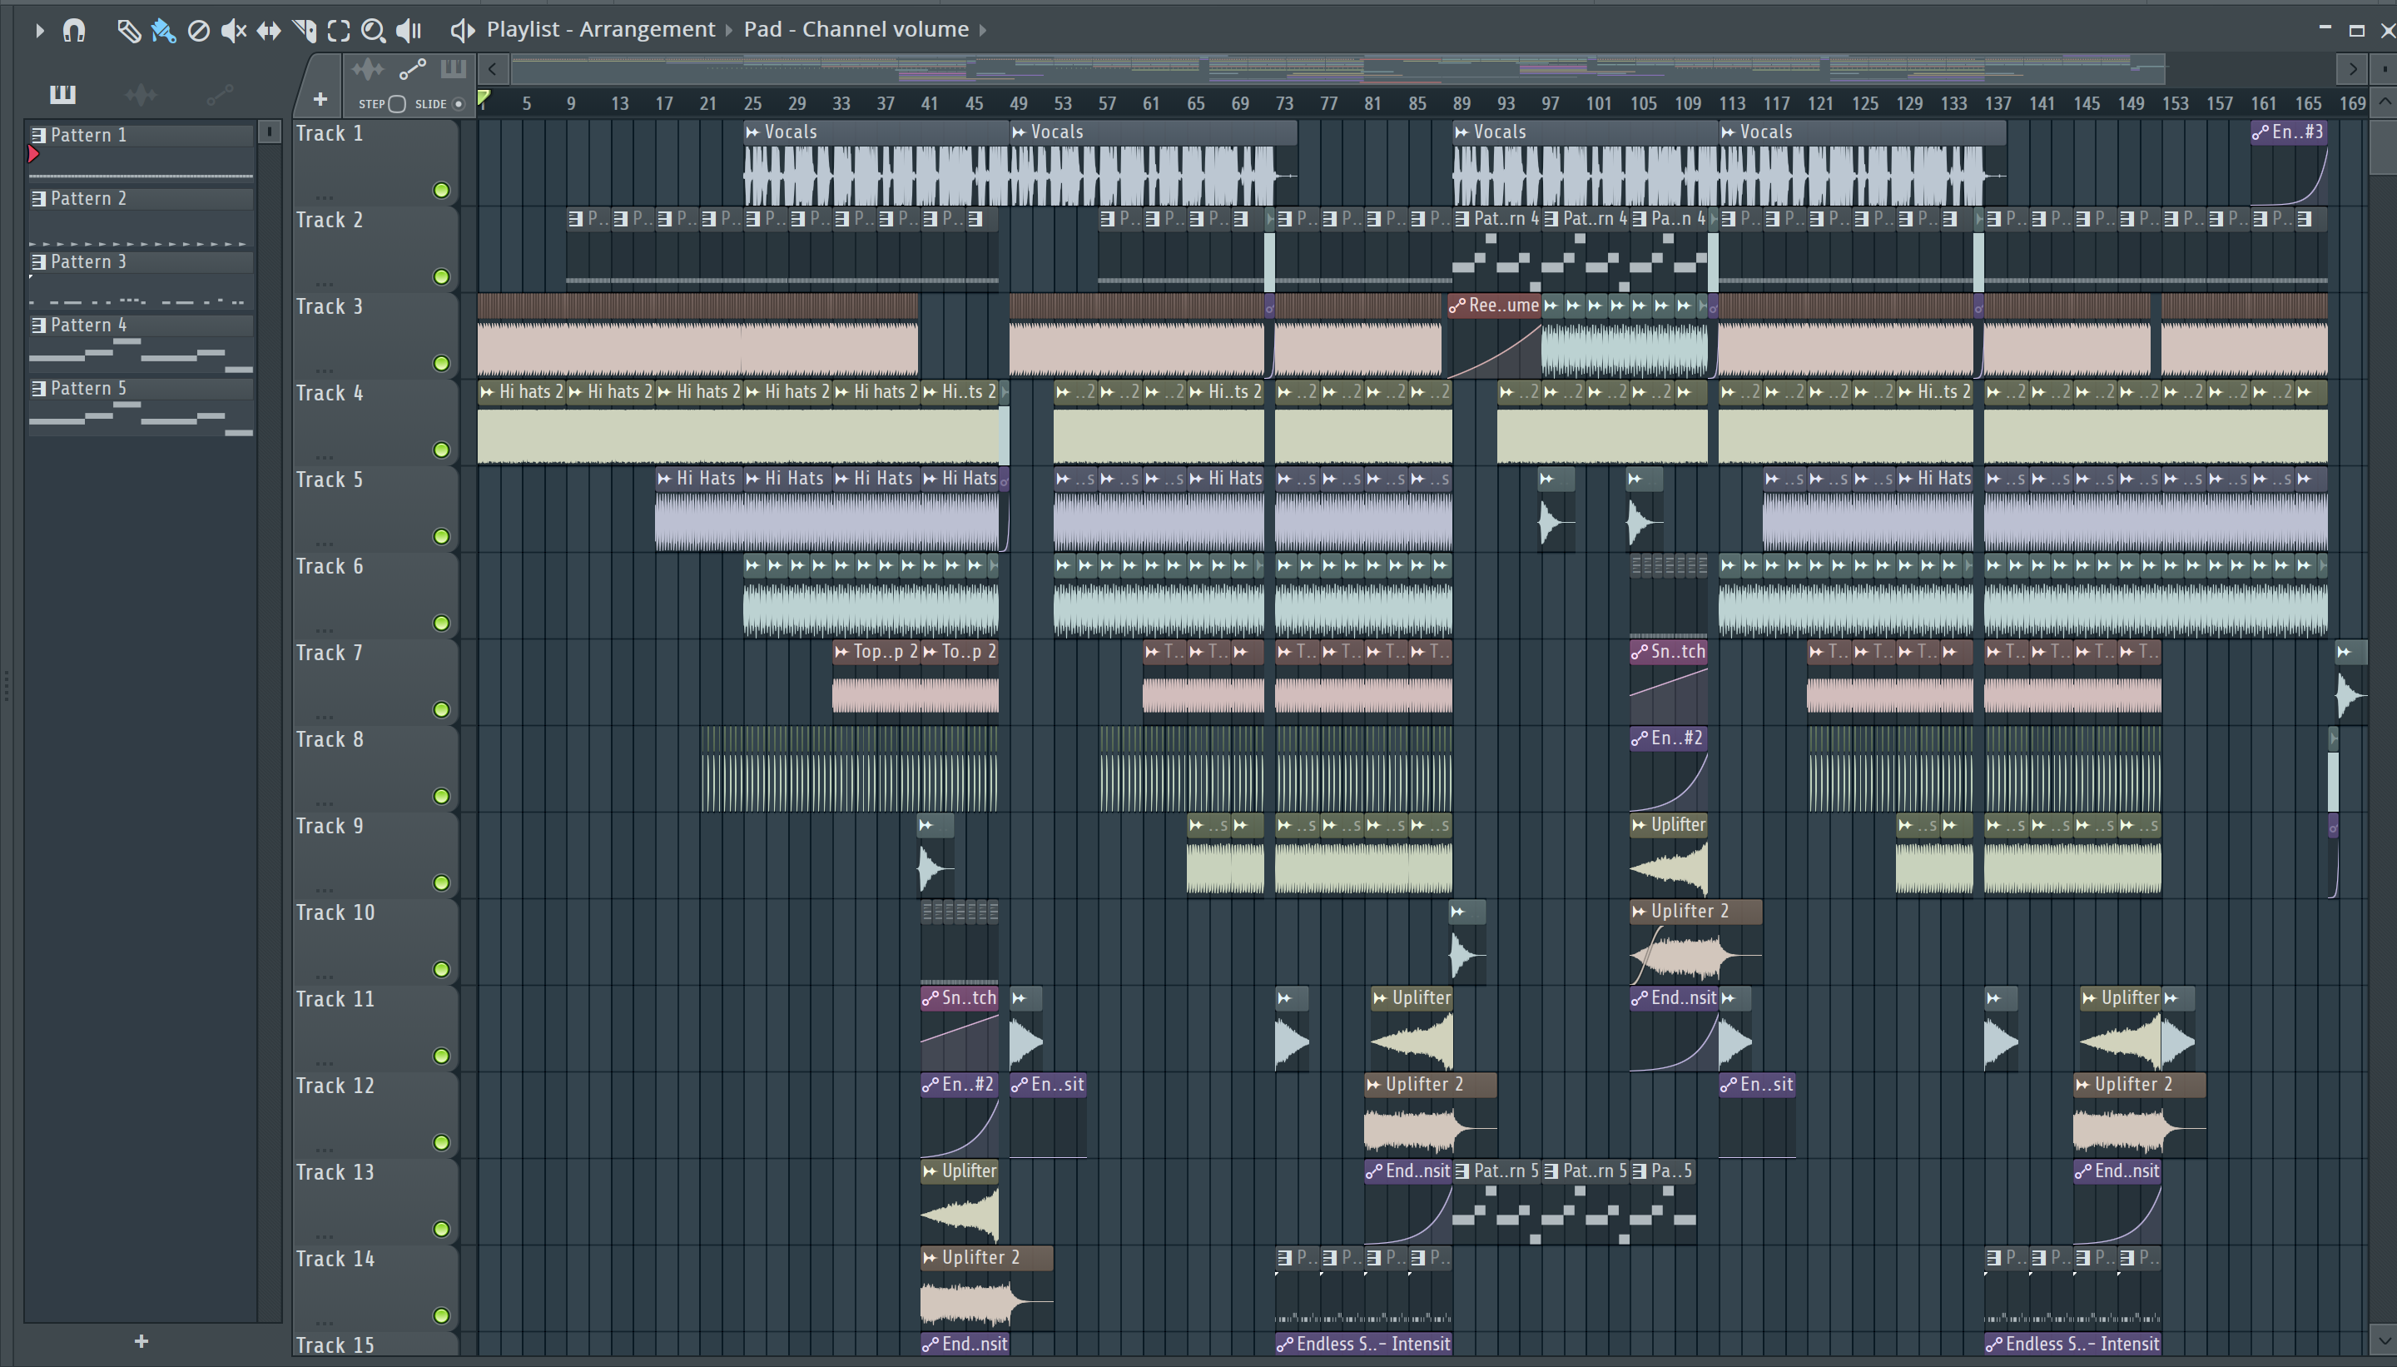
Task: Select the Playback speaker tool
Action: [x=409, y=31]
